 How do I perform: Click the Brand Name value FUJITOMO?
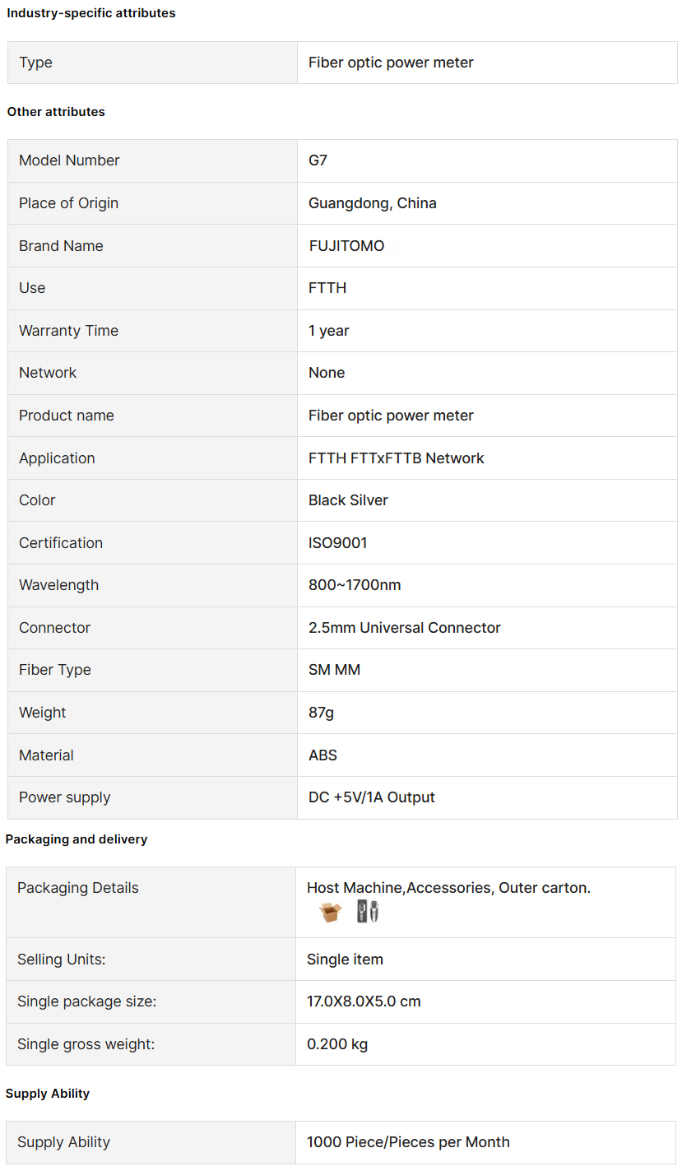pyautogui.click(x=346, y=246)
